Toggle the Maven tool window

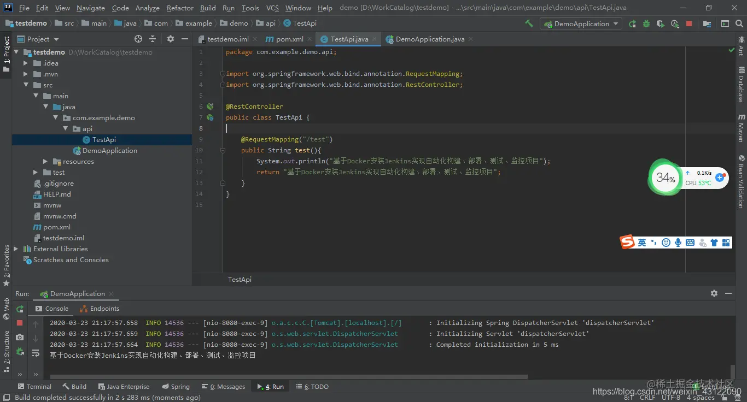click(742, 128)
